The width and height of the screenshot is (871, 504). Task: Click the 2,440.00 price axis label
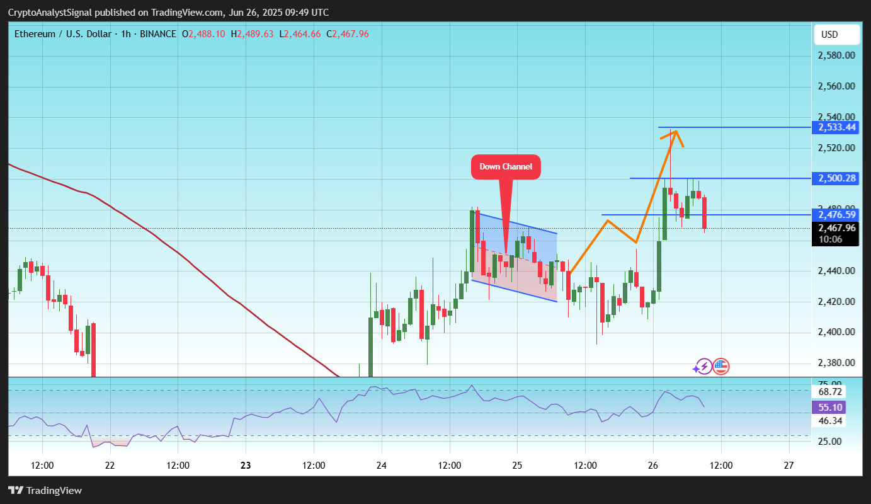point(837,271)
